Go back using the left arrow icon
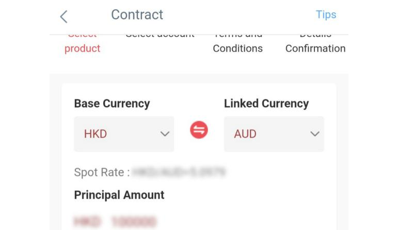The height and width of the screenshot is (230, 398). pos(63,17)
